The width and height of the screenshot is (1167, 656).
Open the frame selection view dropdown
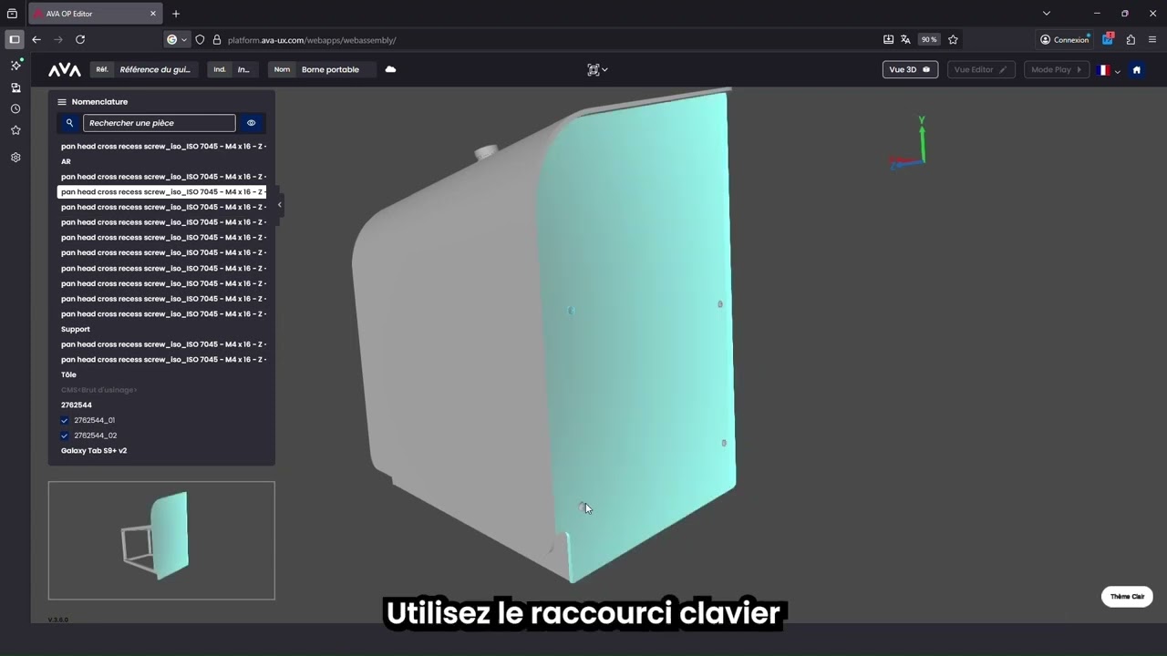tap(597, 70)
